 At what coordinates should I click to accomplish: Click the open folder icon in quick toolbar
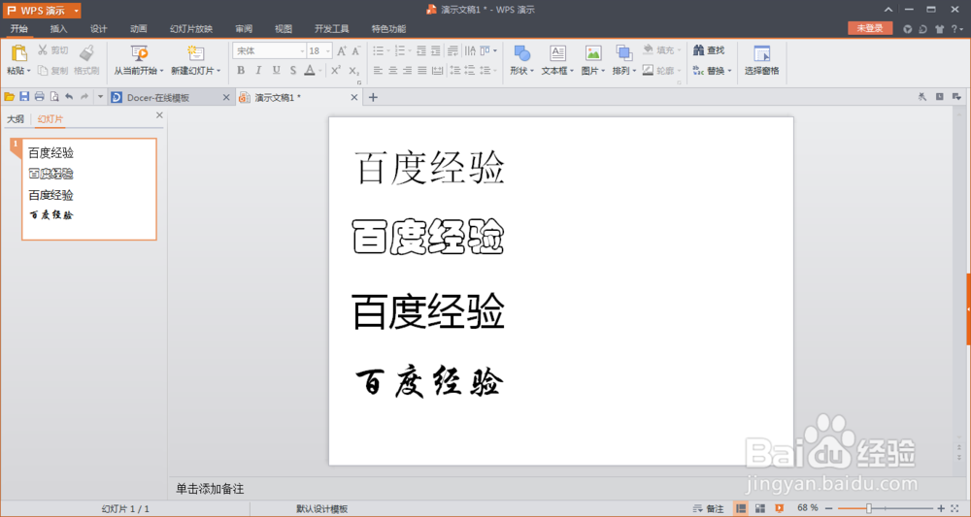(x=10, y=96)
